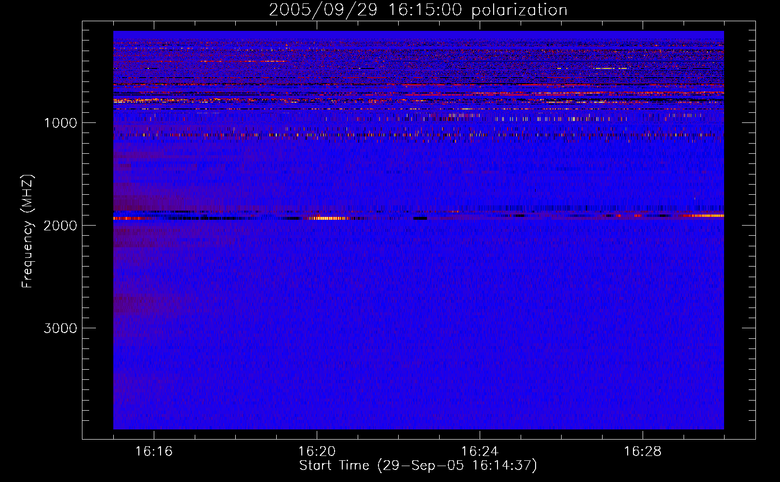780x482 pixels.
Task: Click the 1000 frequency tick label
Action: [60, 123]
